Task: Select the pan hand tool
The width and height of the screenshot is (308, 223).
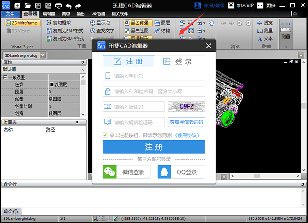Action: pos(211,23)
